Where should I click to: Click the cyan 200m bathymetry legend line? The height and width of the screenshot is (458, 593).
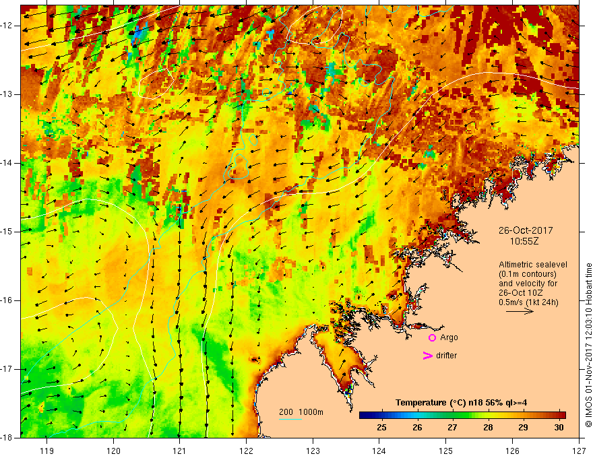[290, 419]
